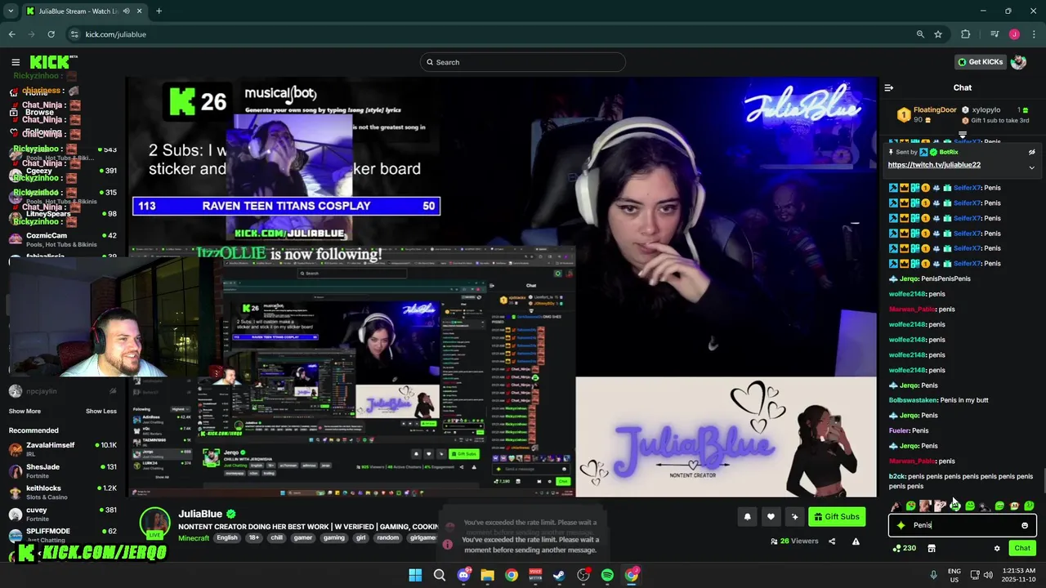The image size is (1046, 588).
Task: Open Steam from the taskbar
Action: [x=559, y=575]
